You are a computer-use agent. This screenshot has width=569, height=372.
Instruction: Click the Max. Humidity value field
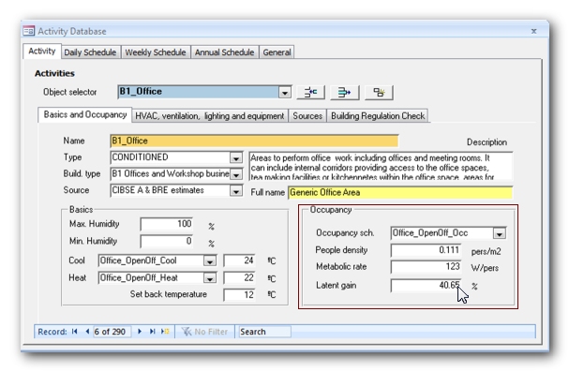coord(167,224)
